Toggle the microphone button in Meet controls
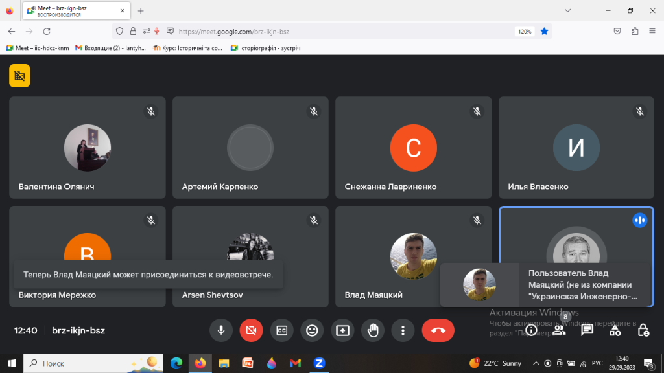This screenshot has height=373, width=664. pyautogui.click(x=220, y=330)
